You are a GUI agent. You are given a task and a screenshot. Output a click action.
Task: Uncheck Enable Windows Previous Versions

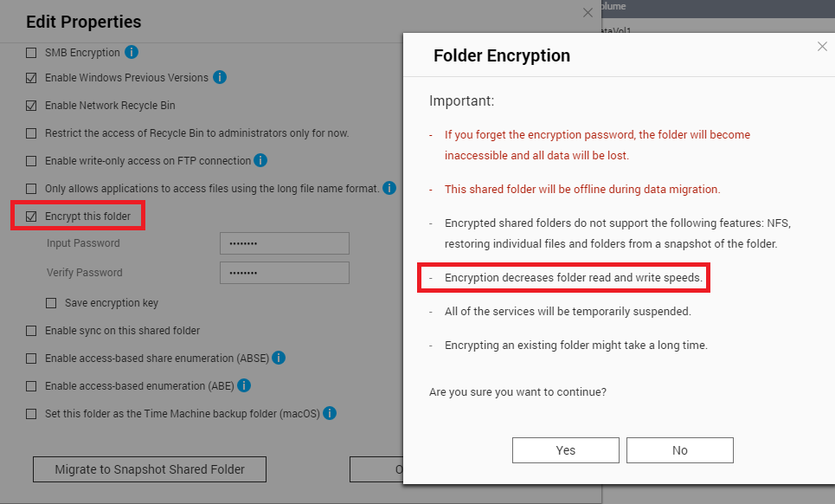click(x=31, y=78)
